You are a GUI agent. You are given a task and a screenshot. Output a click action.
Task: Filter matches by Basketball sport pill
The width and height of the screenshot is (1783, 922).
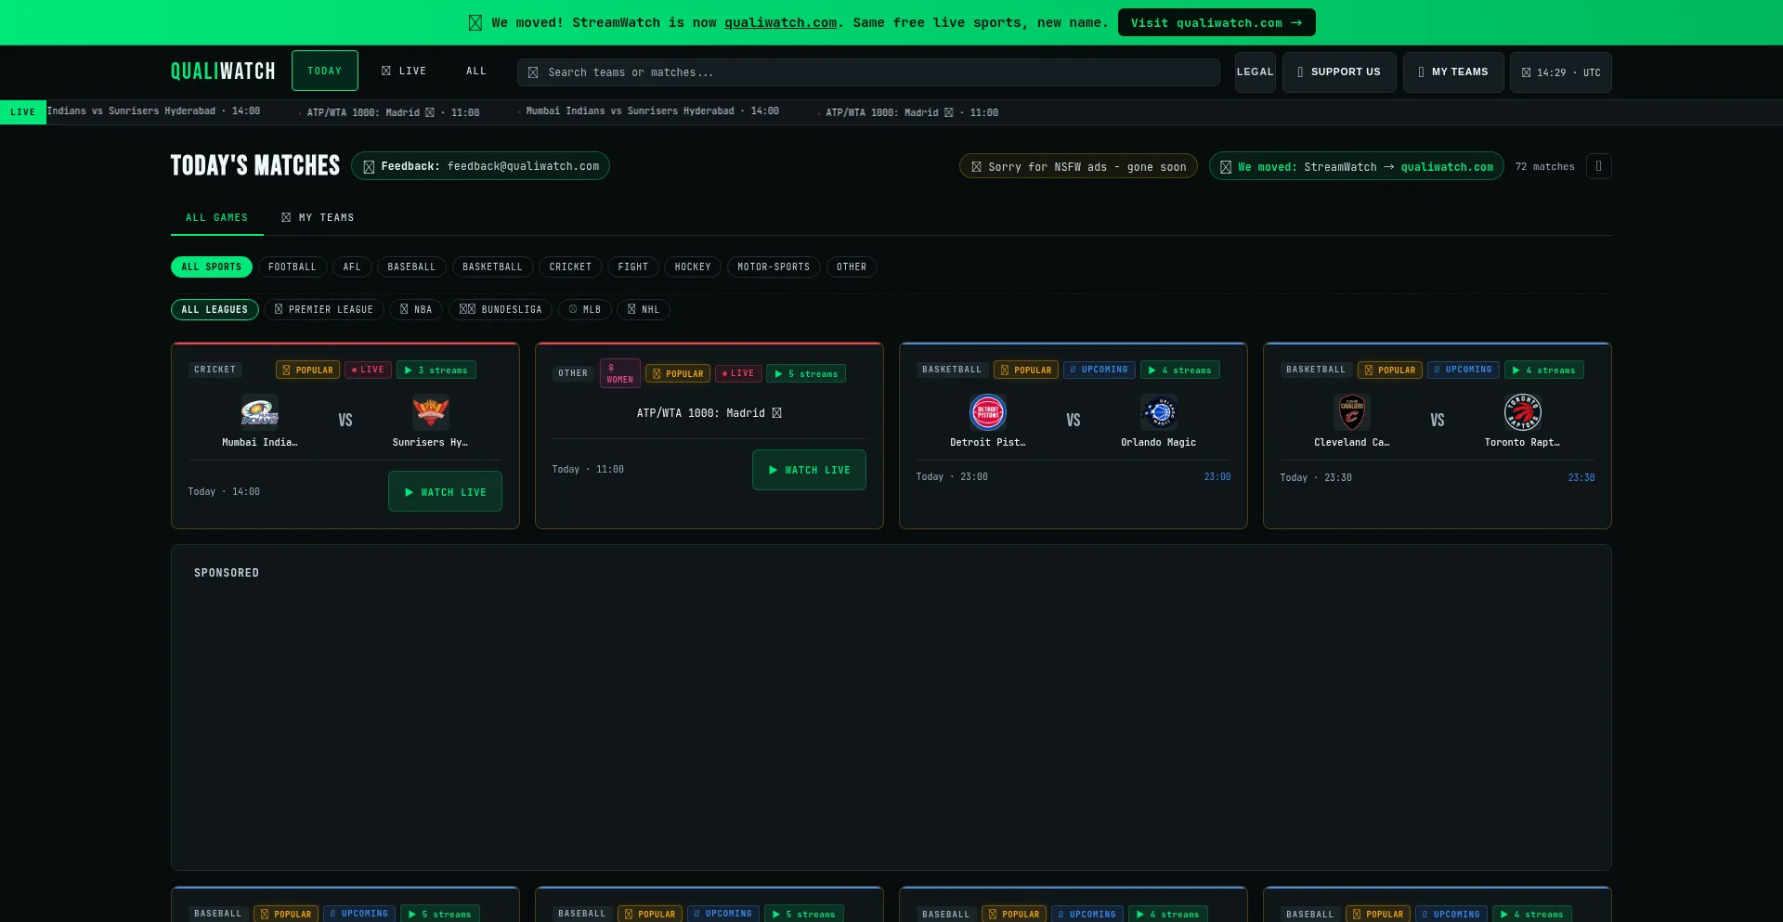[492, 267]
